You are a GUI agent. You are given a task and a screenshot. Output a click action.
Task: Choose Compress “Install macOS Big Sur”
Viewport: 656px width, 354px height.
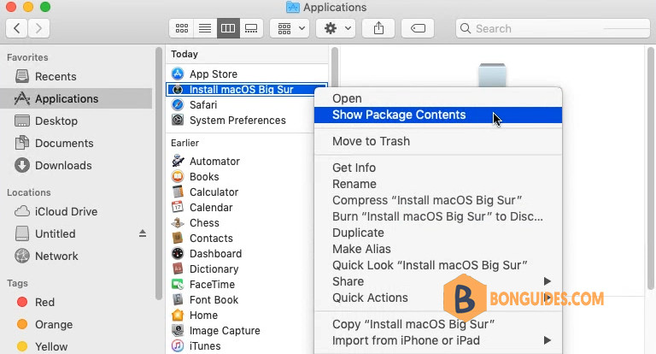438,200
